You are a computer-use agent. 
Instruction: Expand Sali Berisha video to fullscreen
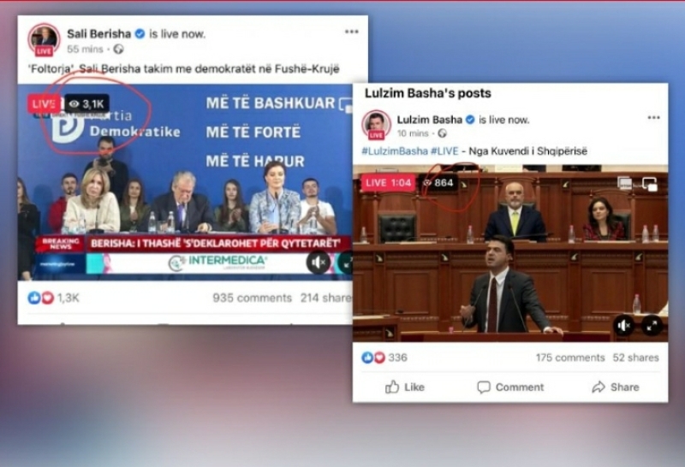point(346,263)
